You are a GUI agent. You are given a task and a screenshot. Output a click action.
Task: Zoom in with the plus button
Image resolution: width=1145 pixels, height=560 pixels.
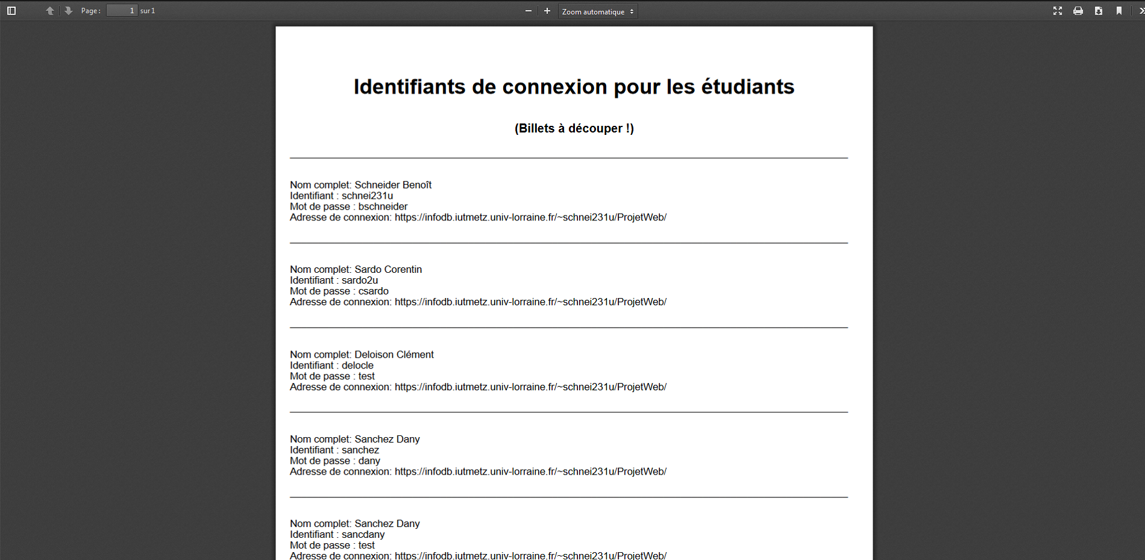pos(547,11)
